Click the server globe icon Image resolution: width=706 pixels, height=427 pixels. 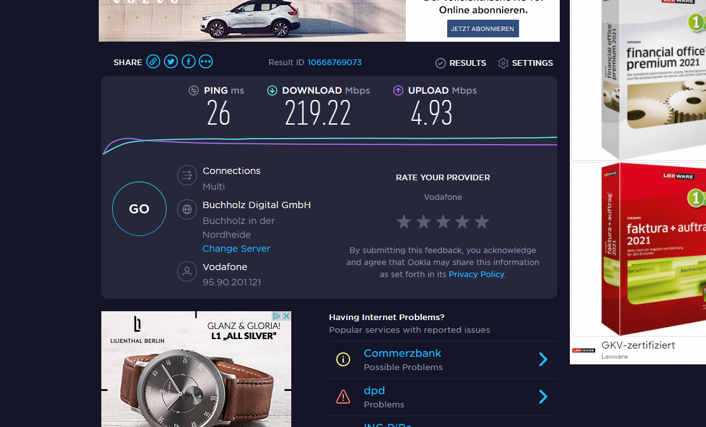pos(187,209)
